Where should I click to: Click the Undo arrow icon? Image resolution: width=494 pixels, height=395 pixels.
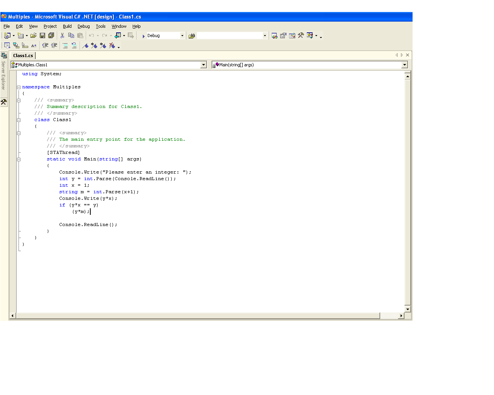[x=91, y=35]
